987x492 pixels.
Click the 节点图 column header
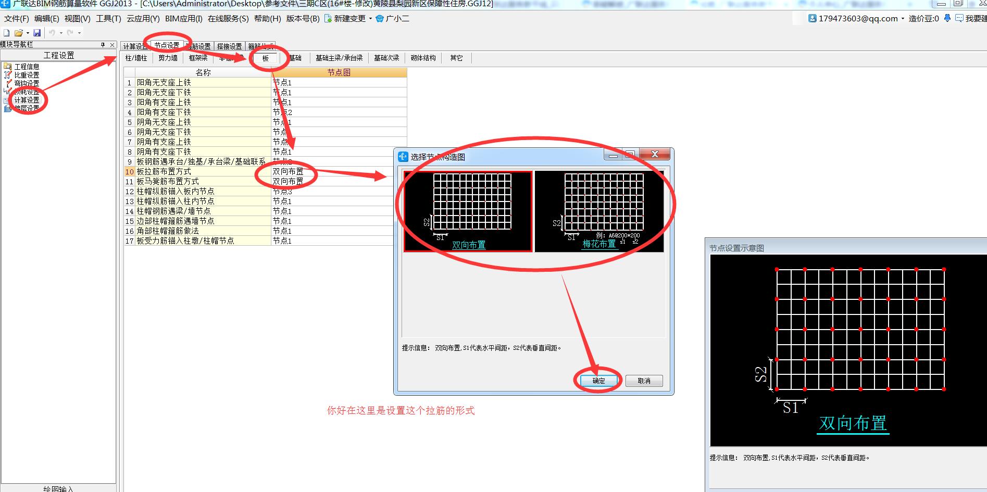pos(339,73)
